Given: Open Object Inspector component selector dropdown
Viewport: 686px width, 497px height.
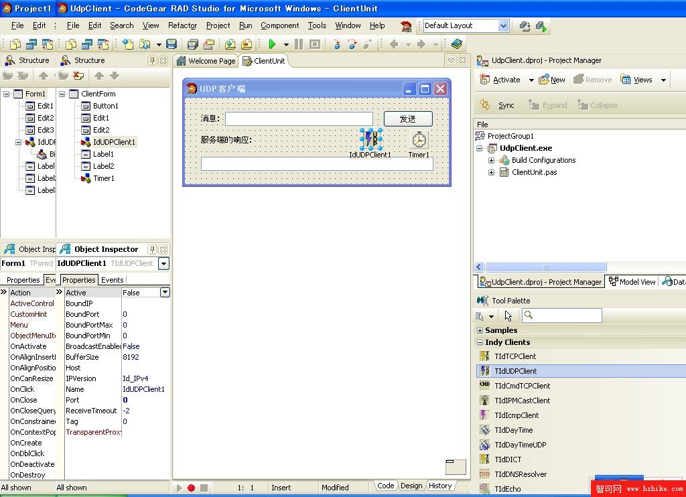Looking at the screenshot, I should pyautogui.click(x=163, y=263).
